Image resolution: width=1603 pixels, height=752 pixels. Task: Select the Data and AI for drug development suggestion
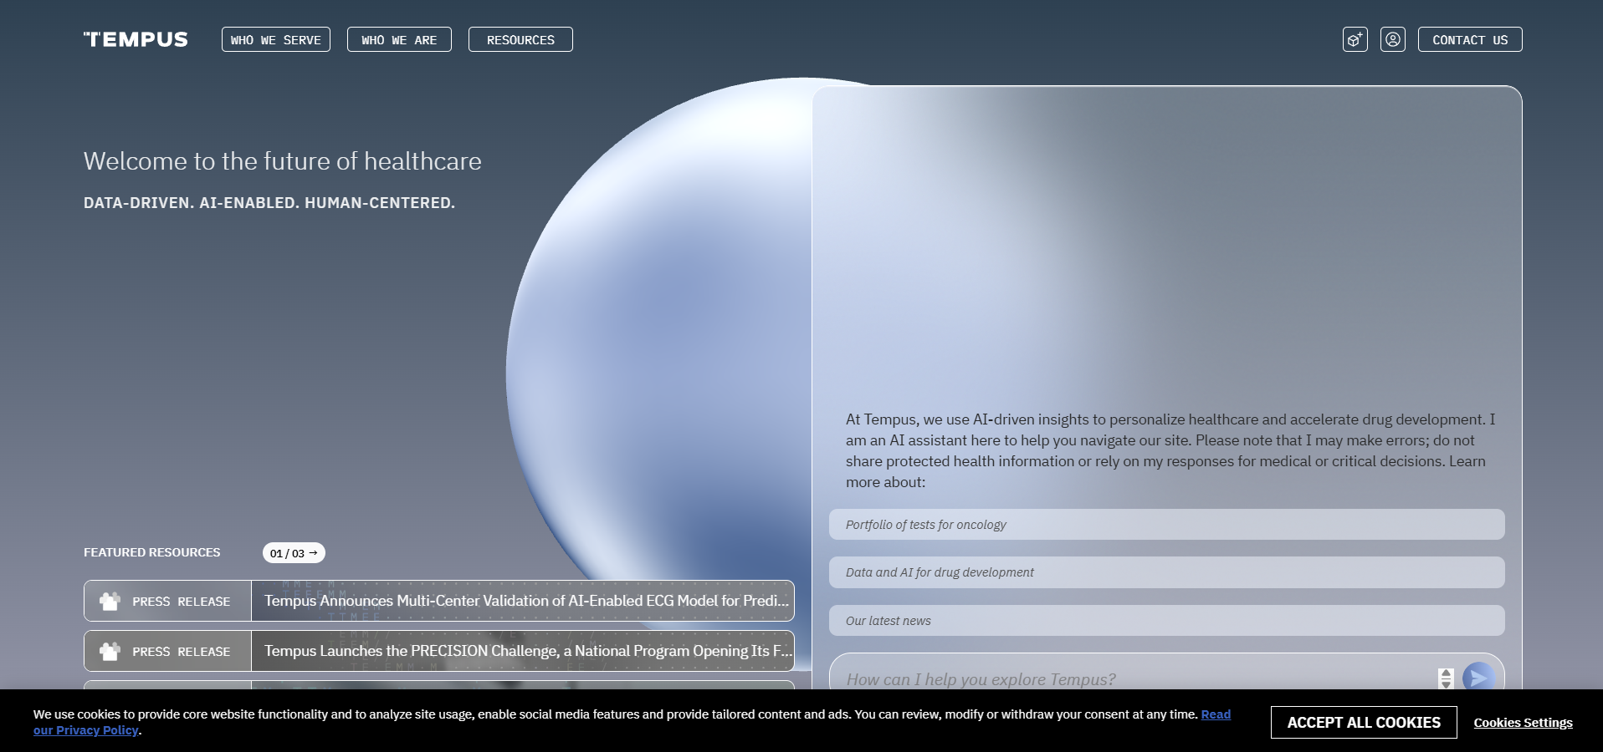pyautogui.click(x=1167, y=572)
